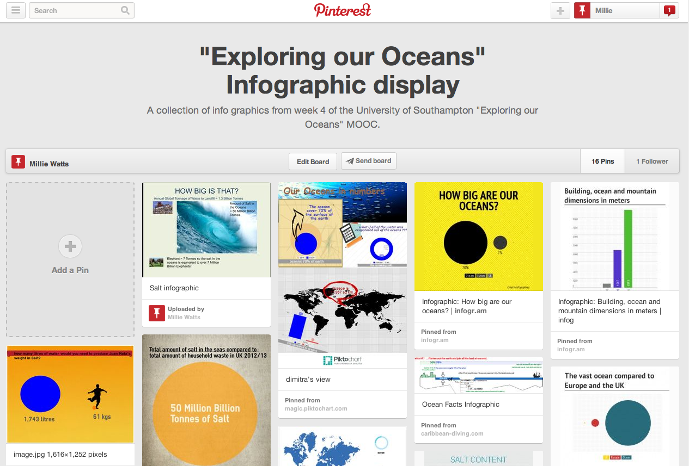The image size is (689, 466).
Task: Switch to the 1 Follower tab
Action: 652,161
